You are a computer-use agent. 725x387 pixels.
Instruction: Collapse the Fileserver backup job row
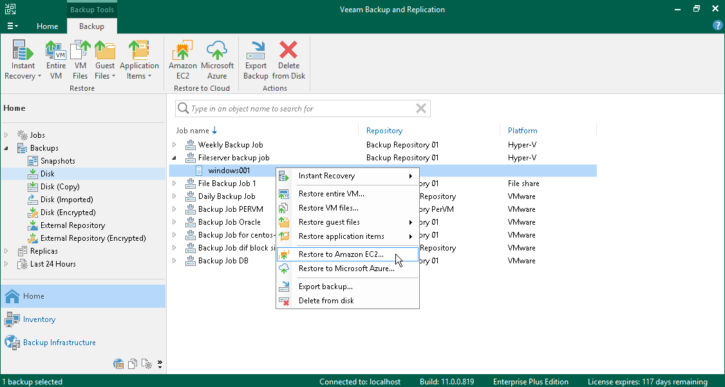174,158
